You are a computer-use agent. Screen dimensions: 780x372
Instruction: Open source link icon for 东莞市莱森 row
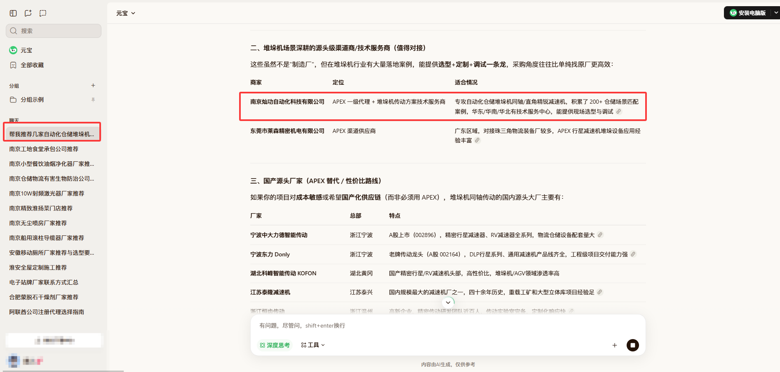(477, 140)
